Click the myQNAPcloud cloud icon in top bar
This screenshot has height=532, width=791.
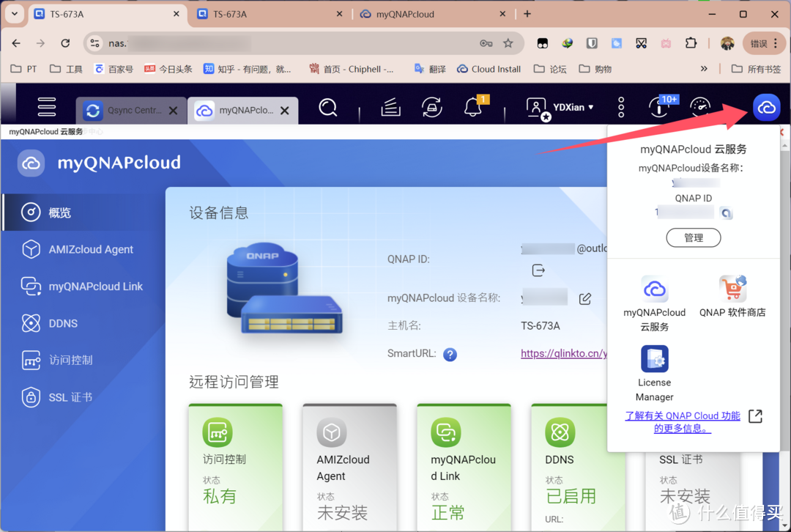click(766, 108)
